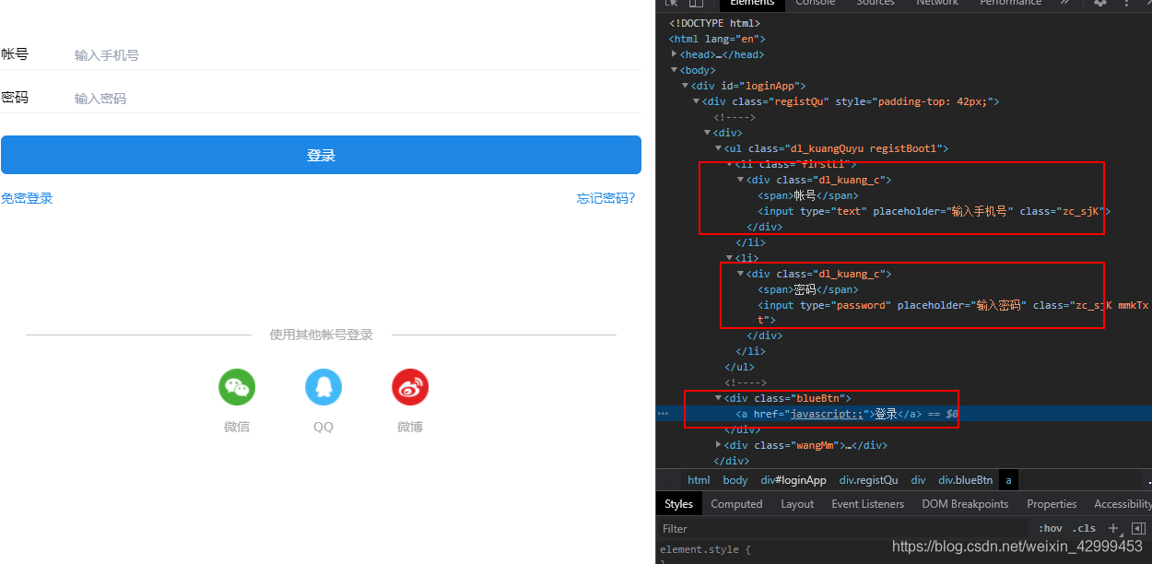1152x564 pixels.
Task: Toggle the computed styles sidebar pane icon
Action: [x=1138, y=528]
